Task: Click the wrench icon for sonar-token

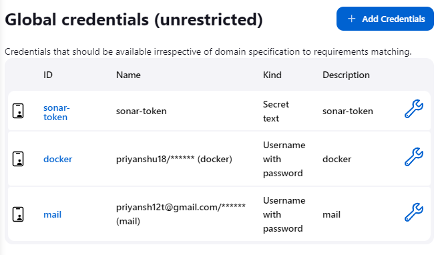Action: coord(414,109)
